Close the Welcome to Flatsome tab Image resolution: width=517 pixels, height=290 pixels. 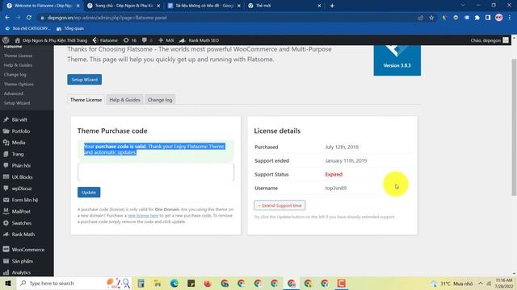pyautogui.click(x=78, y=6)
